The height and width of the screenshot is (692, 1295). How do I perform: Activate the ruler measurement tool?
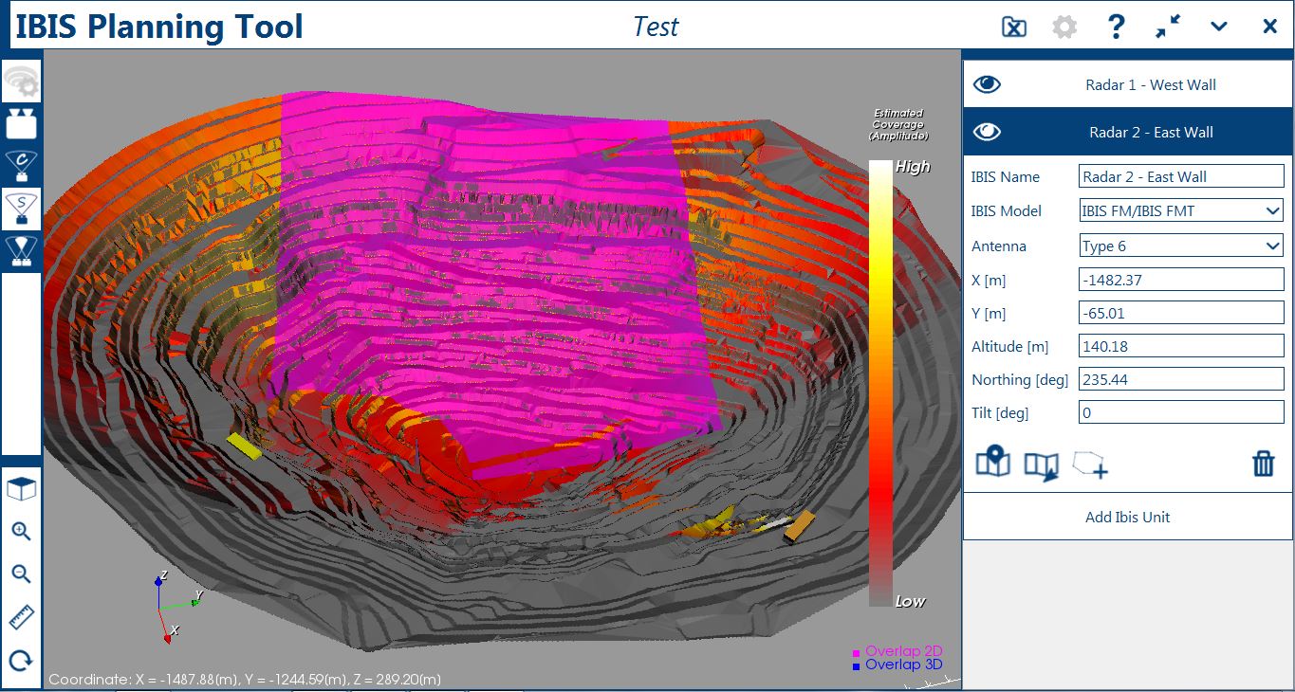[21, 617]
